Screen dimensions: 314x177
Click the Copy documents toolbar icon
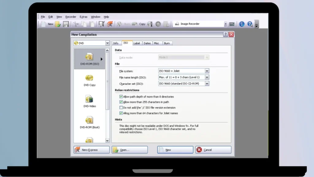pyautogui.click(x=84, y=24)
